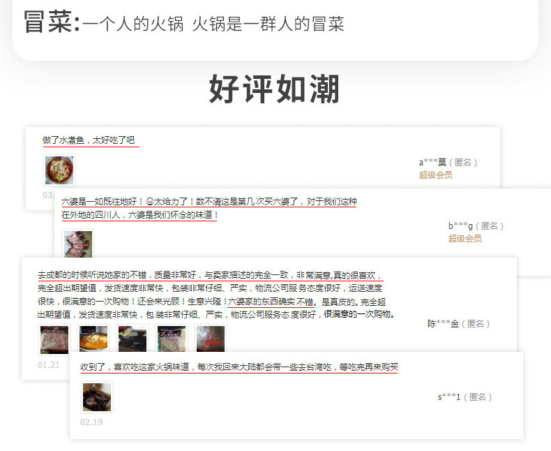Click 超级会员 badge under a***莫
The height and width of the screenshot is (451, 551).
(x=435, y=175)
